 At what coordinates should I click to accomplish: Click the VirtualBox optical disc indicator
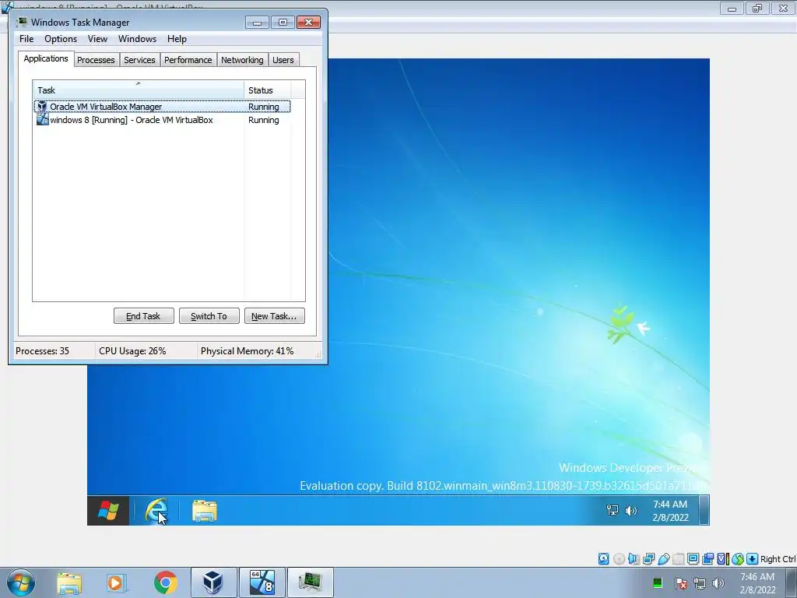click(x=619, y=559)
